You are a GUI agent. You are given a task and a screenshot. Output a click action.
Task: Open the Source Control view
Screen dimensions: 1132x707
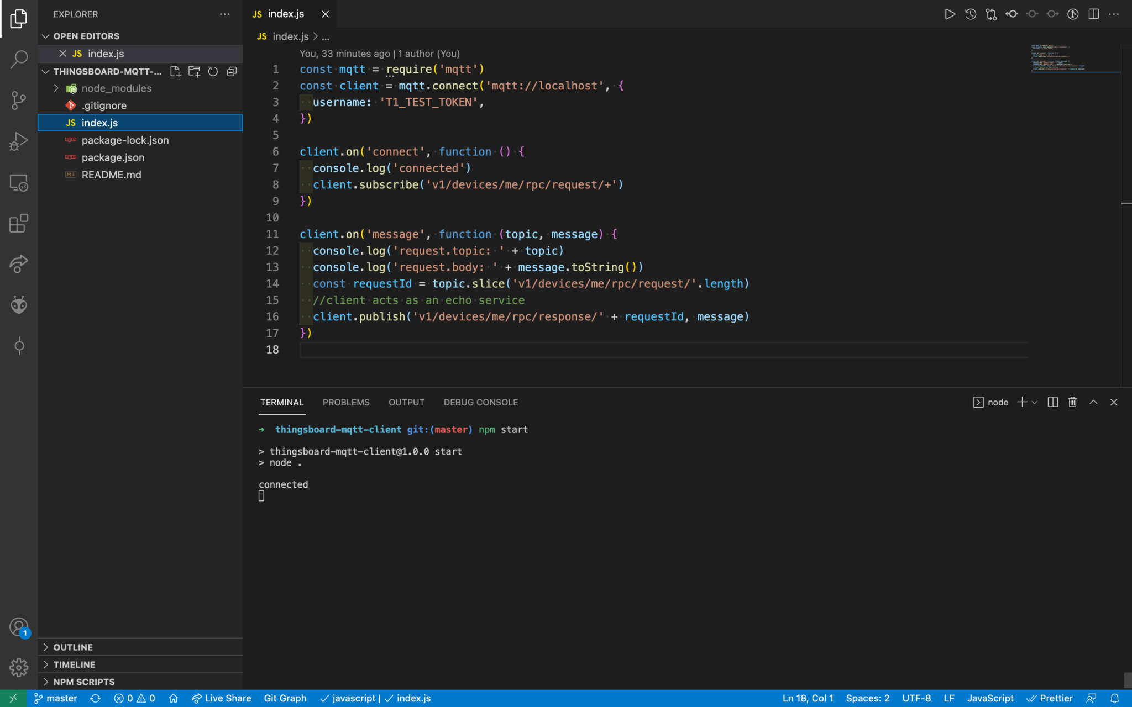pos(19,101)
